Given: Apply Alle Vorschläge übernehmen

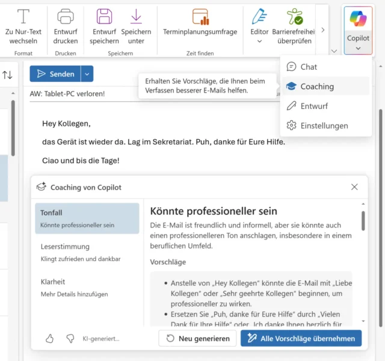Looking at the screenshot, I should (301, 338).
